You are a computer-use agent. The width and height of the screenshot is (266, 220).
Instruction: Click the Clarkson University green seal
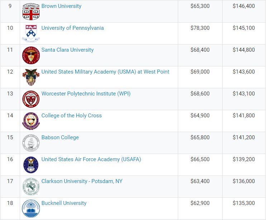[x=31, y=187]
